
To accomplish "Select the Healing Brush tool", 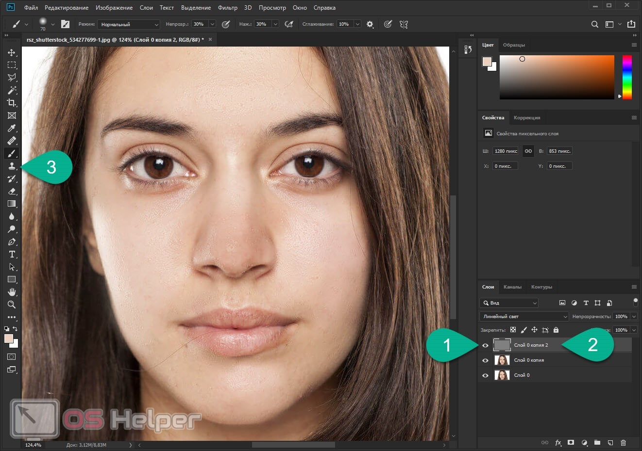I will click(12, 141).
